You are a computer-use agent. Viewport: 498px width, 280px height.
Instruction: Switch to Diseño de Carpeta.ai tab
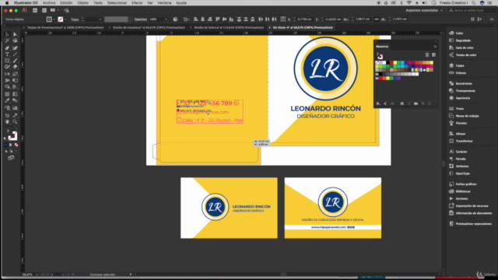[149, 28]
